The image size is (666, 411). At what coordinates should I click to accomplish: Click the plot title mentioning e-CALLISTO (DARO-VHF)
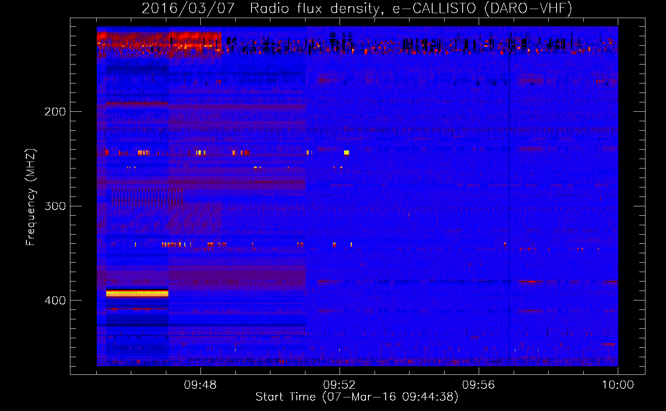357,8
